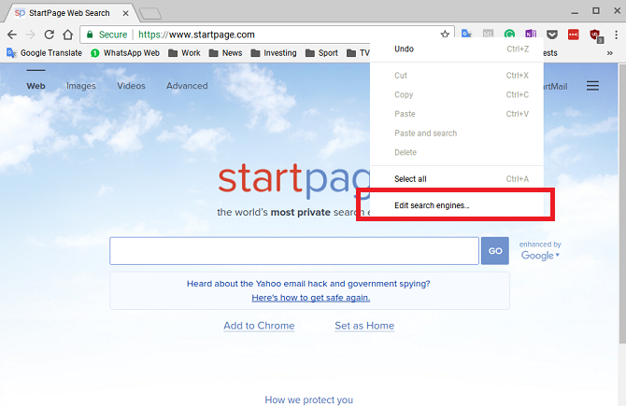Switch to the Web search tab

pos(36,86)
